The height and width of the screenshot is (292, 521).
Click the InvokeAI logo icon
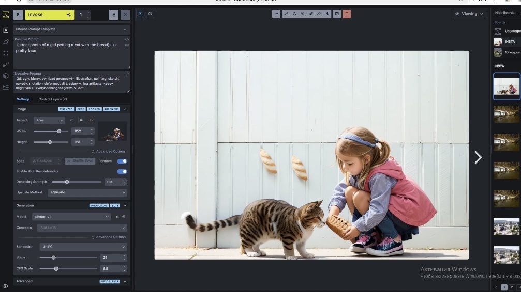pyautogui.click(x=6, y=14)
